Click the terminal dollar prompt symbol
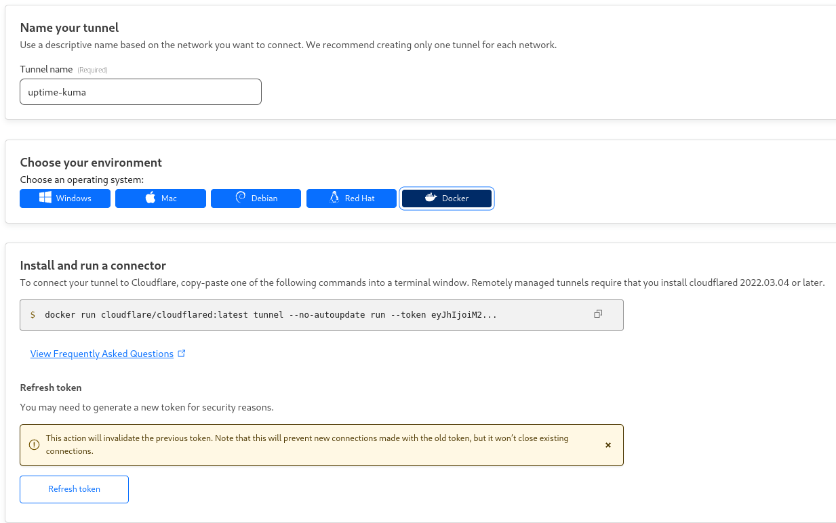836x523 pixels. tap(33, 314)
